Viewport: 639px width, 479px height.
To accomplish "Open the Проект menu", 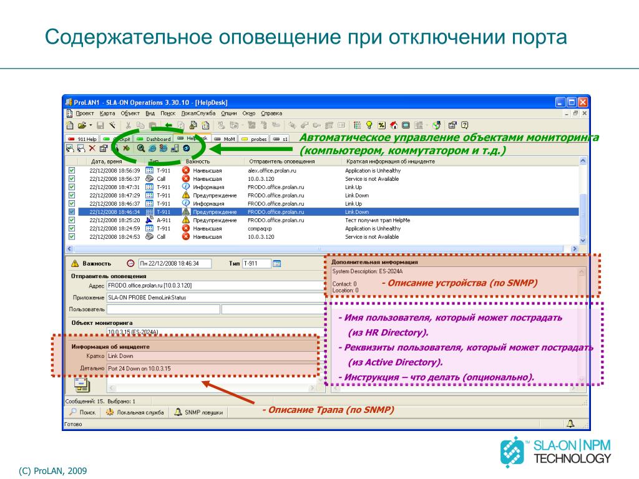I will (x=85, y=114).
